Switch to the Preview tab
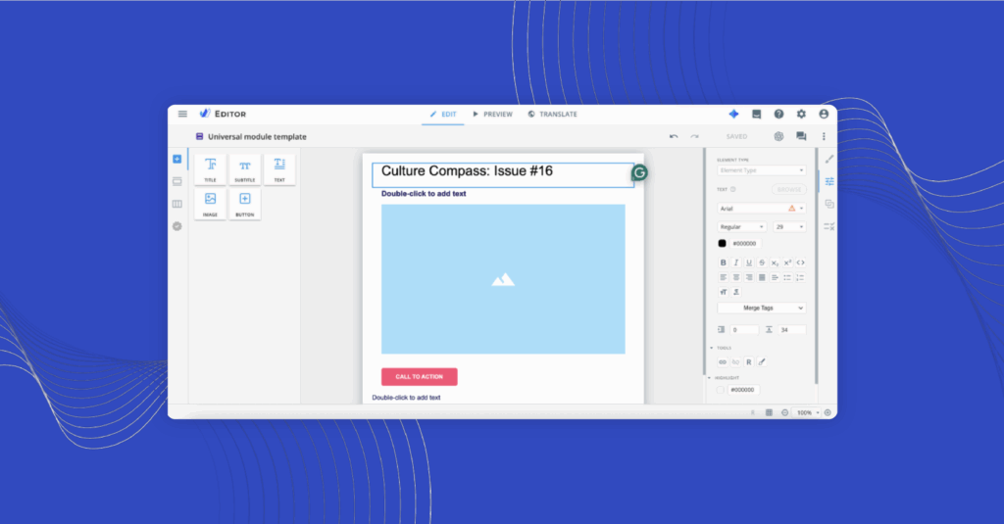This screenshot has height=524, width=1004. click(x=492, y=115)
